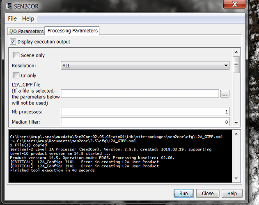Viewport: 259px width, 205px height.
Task: Select the Processing Parameters tab
Action: coord(72,31)
